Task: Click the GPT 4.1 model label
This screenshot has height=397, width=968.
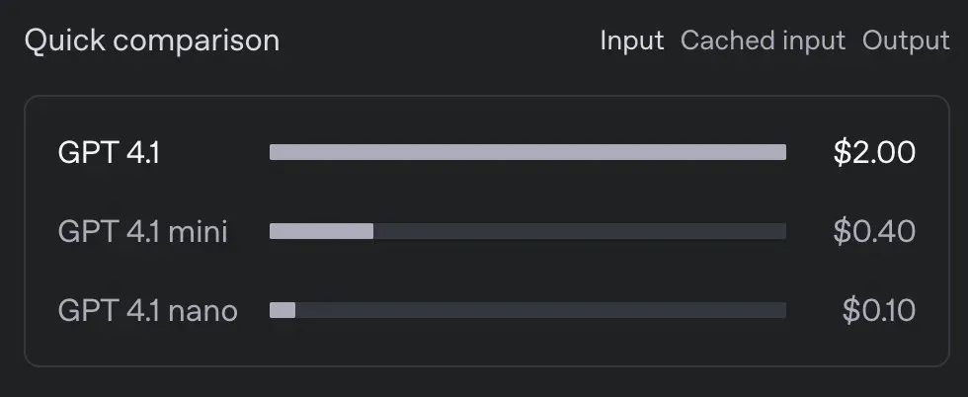Action: click(109, 152)
